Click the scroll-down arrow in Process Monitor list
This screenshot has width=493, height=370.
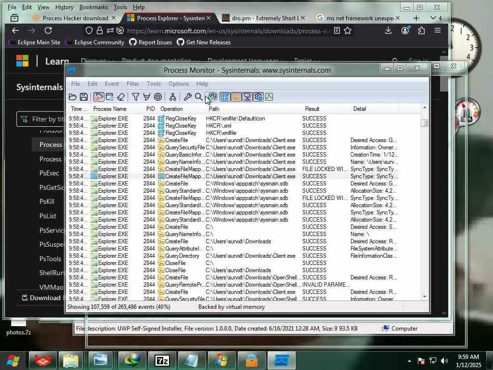click(425, 297)
